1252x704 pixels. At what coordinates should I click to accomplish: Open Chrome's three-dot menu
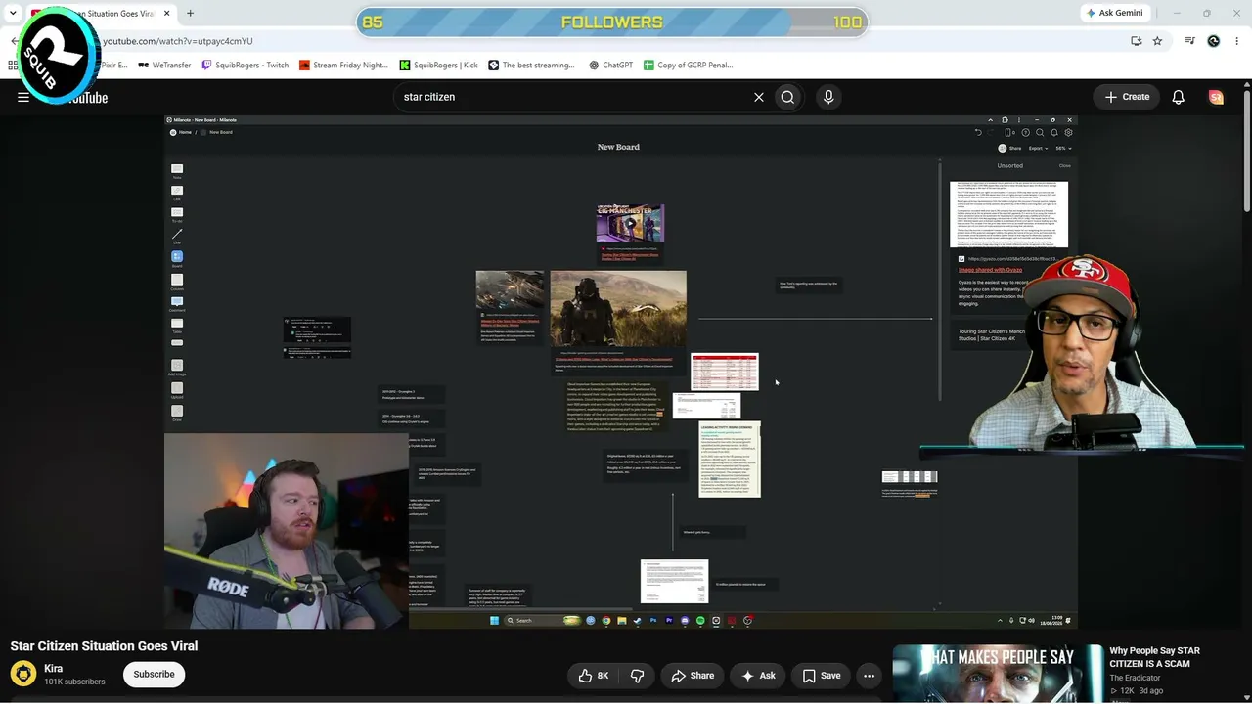pyautogui.click(x=1236, y=41)
